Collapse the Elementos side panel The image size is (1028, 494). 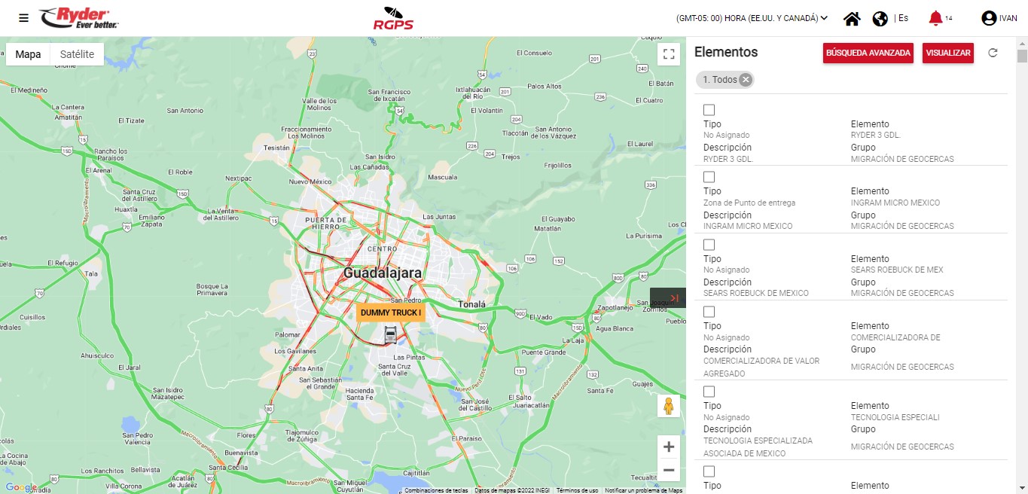tap(668, 298)
